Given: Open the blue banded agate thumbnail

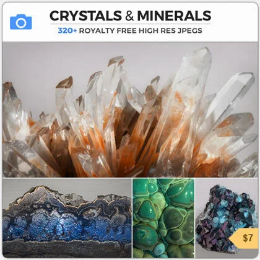Looking at the screenshot, I should (x=67, y=218).
